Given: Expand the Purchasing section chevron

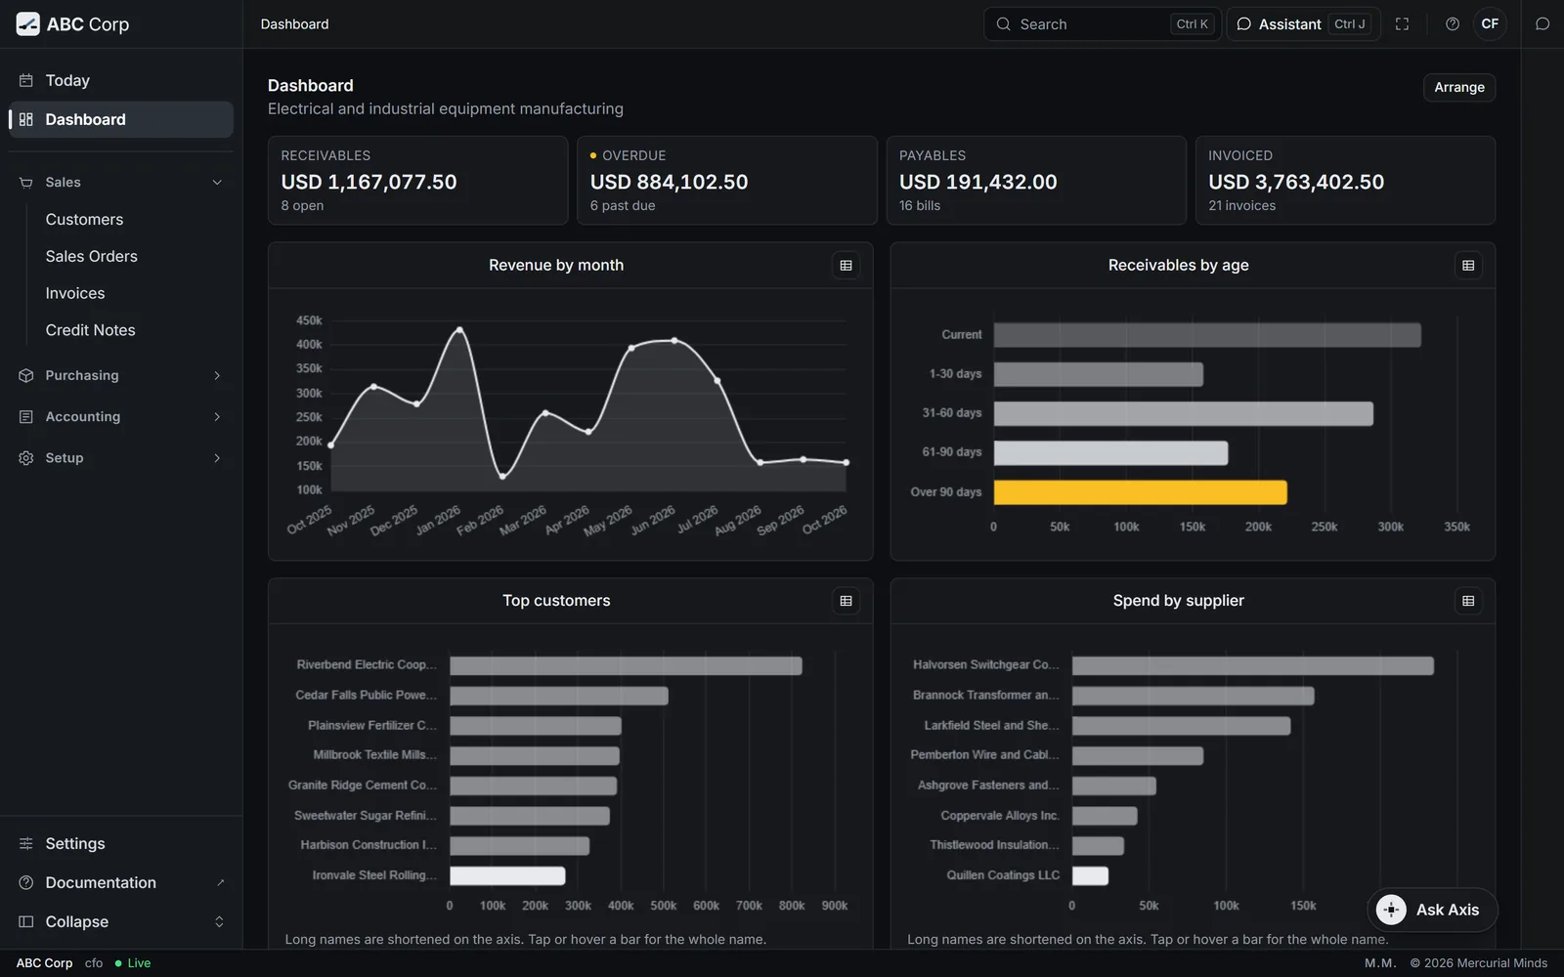Looking at the screenshot, I should coord(217,375).
